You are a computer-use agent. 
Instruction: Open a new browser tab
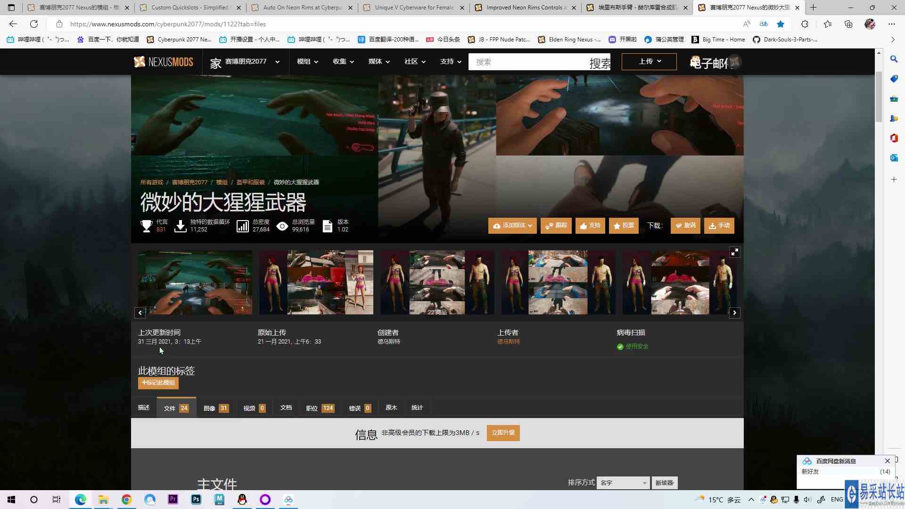point(814,8)
